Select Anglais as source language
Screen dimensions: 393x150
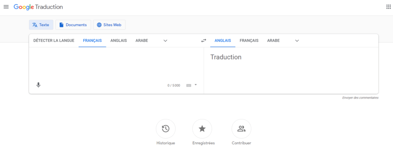(119, 41)
